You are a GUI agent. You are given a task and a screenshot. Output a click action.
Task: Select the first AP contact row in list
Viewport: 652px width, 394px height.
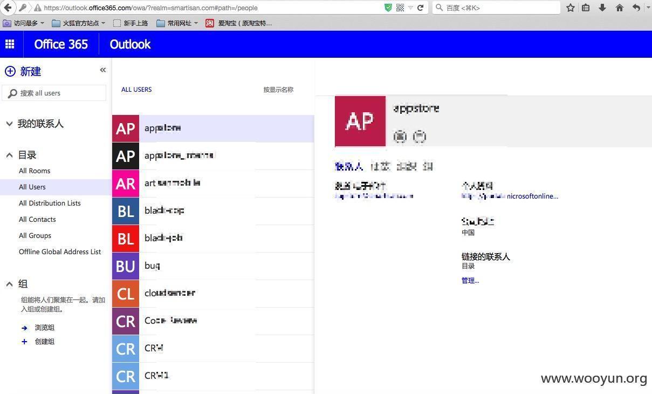click(213, 128)
